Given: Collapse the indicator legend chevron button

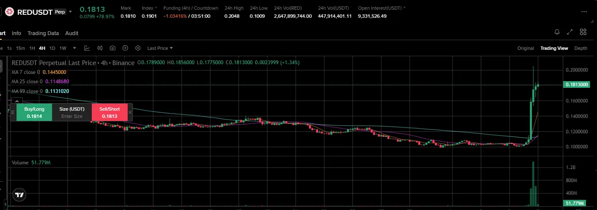Looking at the screenshot, I should click(x=17, y=101).
